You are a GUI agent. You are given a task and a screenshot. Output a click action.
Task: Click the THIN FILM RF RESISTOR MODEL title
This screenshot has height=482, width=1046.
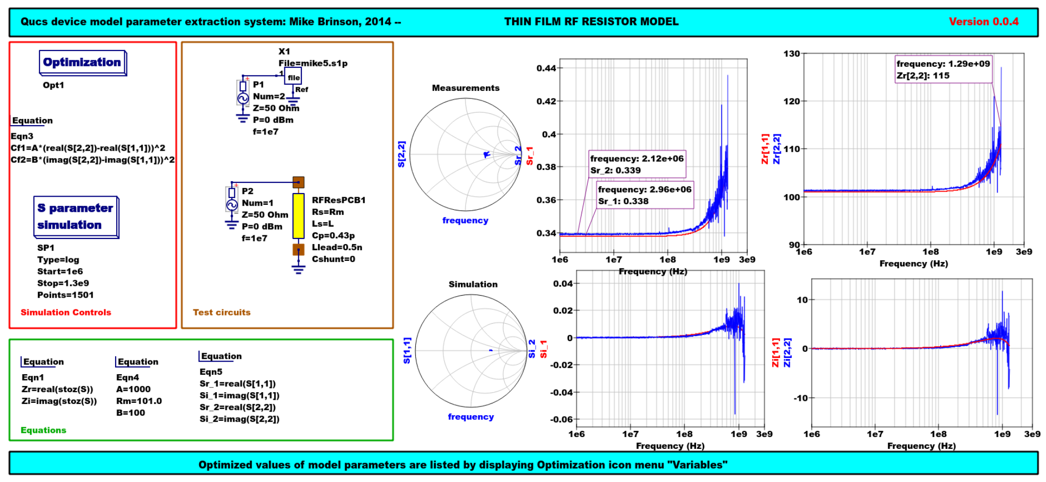[x=591, y=21]
